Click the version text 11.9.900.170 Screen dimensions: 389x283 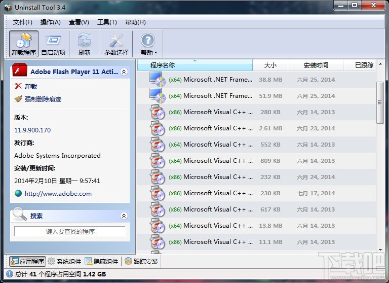[32, 130]
